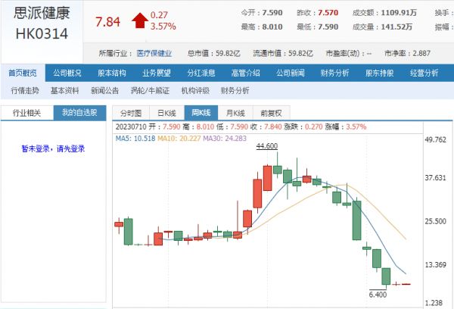Open the 新闻公告 sub-navigation link
The width and height of the screenshot is (454, 309).
coord(104,90)
